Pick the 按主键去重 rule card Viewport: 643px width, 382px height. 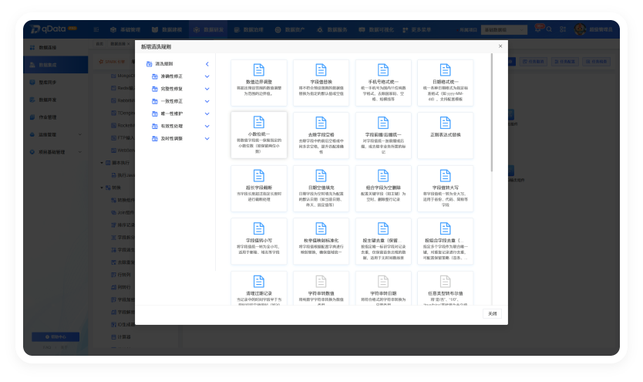(x=383, y=242)
